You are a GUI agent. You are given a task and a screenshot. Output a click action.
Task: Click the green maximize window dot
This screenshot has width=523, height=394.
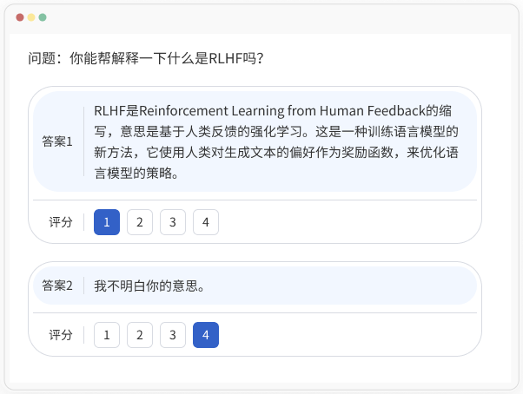click(x=43, y=17)
